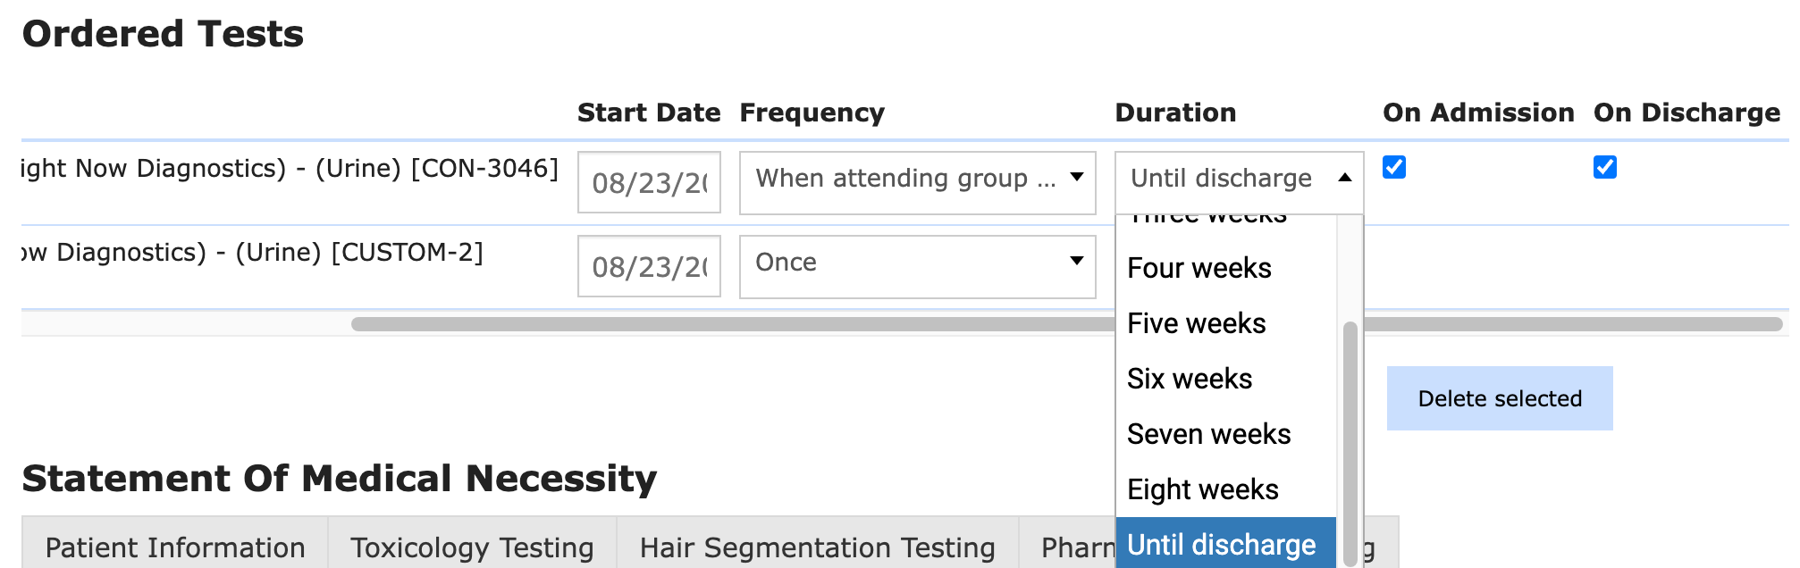Edit the 08/23 start date for CON-3046

tap(649, 182)
